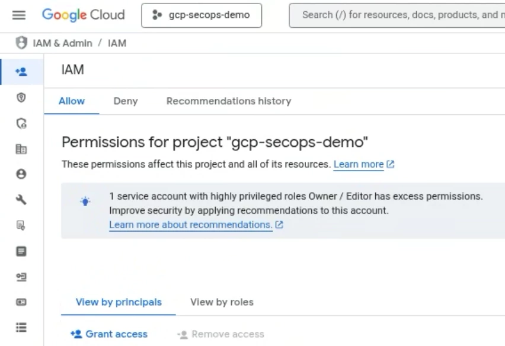
Task: Open Recommendations history tab
Action: pyautogui.click(x=228, y=101)
